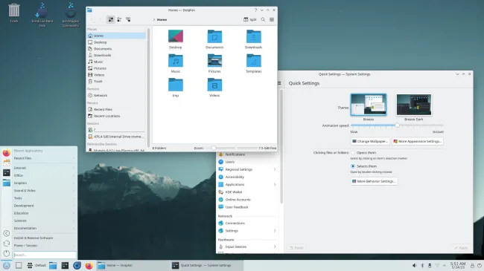The image size is (484, 271).
Task: Switch Dolphin to compact view mode
Action: 119,19
